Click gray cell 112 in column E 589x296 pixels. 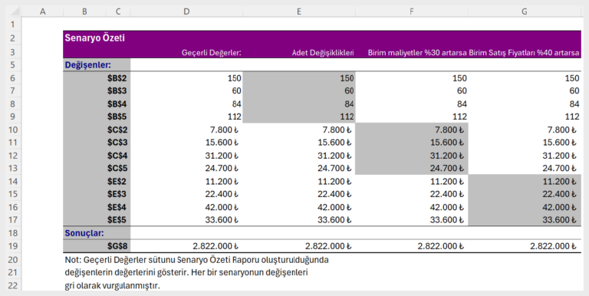coord(299,117)
